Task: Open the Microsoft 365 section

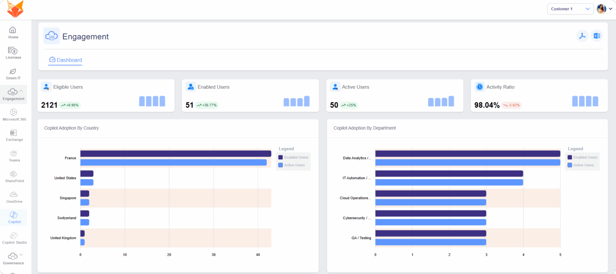Action: (13, 114)
